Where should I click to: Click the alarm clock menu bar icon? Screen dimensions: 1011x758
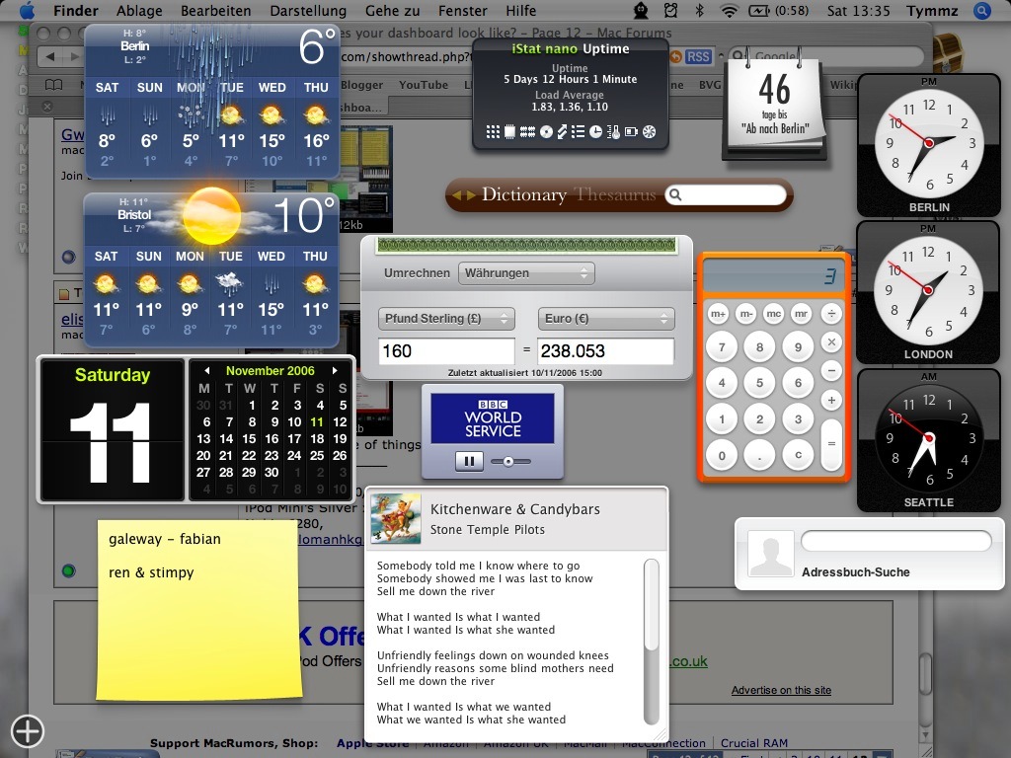pyautogui.click(x=670, y=10)
